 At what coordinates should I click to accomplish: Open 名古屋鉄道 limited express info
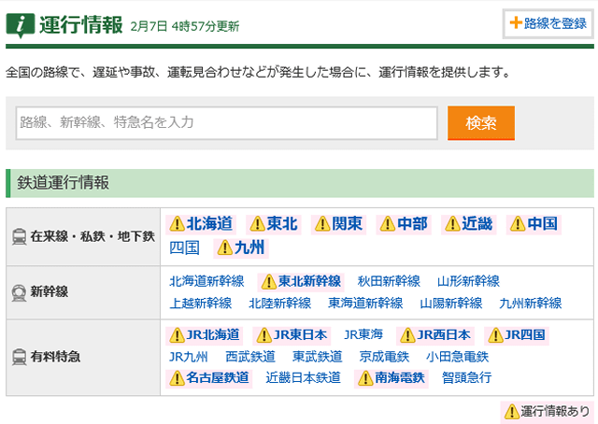218,378
